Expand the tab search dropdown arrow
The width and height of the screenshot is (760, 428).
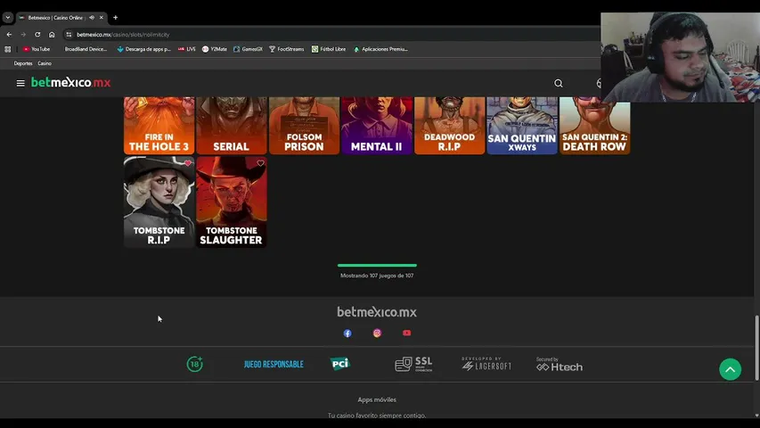(7, 18)
